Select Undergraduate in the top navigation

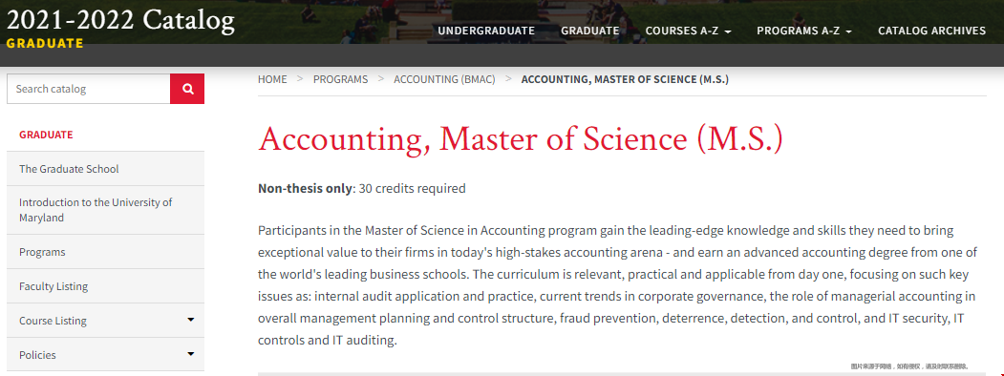click(486, 31)
